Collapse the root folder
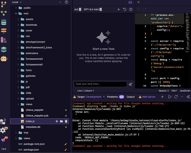The width and height of the screenshot is (191, 153). tap(16, 13)
